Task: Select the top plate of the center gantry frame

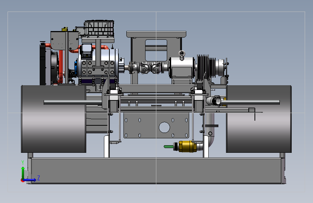Action: coord(156,34)
